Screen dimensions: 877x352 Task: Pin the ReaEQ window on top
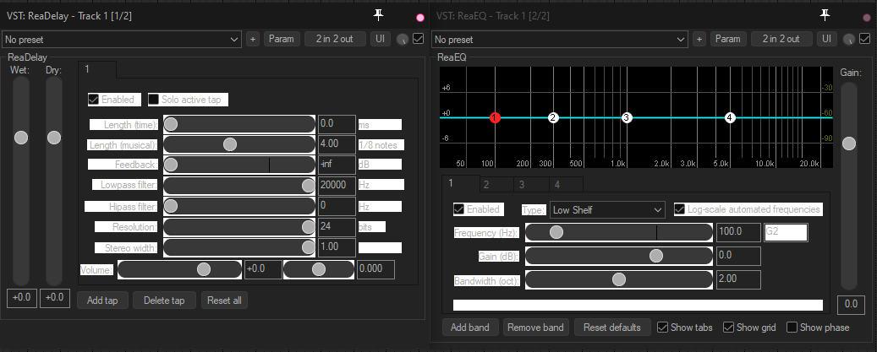[x=825, y=16]
